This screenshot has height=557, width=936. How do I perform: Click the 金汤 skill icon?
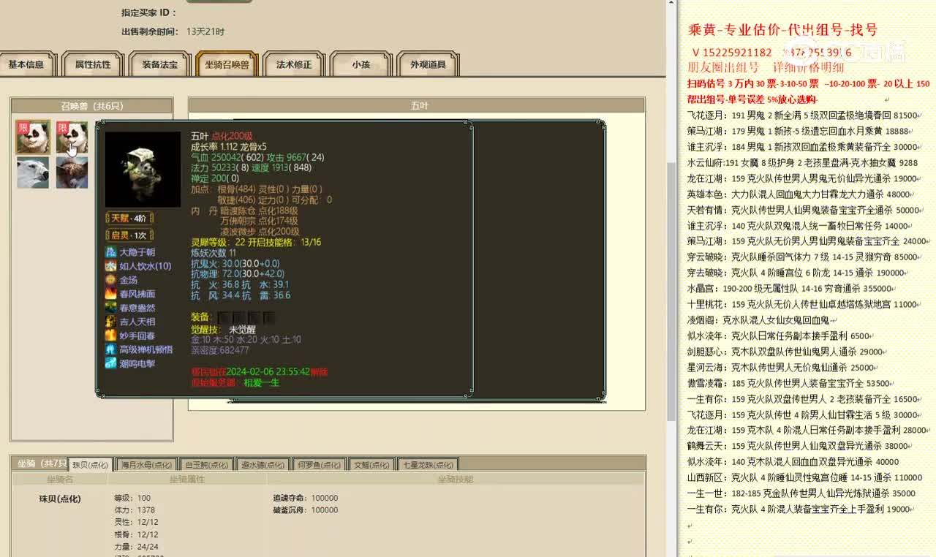[x=110, y=280]
